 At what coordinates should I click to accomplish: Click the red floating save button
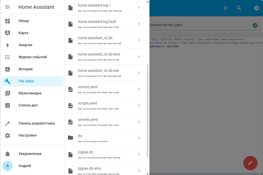(x=250, y=163)
